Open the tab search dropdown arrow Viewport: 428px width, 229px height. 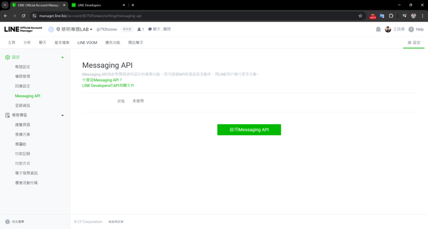click(5, 5)
